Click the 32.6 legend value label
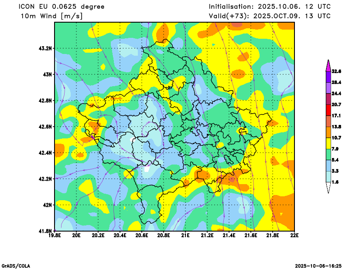Screen dimensions: 349x269 (336, 71)
